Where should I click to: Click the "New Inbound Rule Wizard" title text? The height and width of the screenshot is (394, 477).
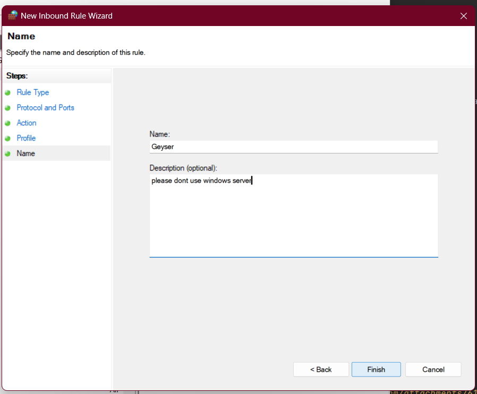coord(66,16)
